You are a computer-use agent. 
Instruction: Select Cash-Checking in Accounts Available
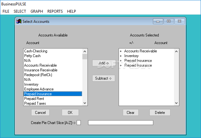click(53, 51)
